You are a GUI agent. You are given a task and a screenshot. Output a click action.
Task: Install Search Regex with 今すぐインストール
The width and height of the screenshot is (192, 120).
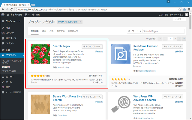click(x=92, y=46)
